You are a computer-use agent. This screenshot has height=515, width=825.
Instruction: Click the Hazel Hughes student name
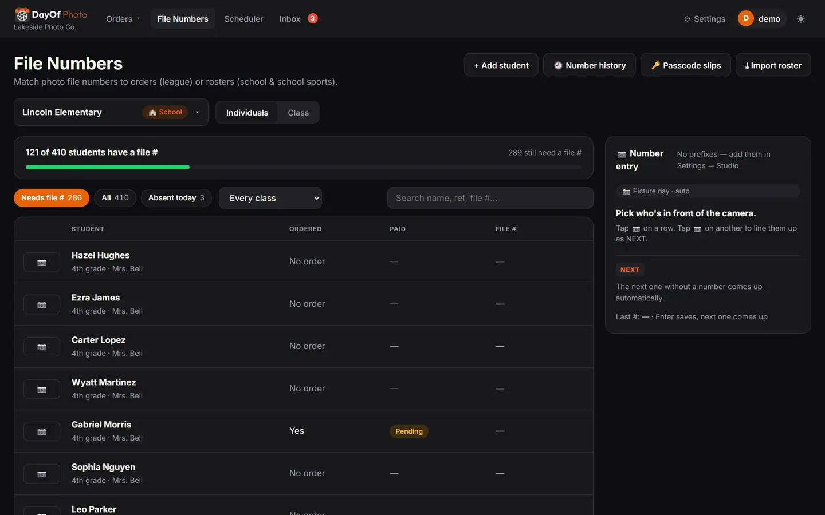pos(100,255)
